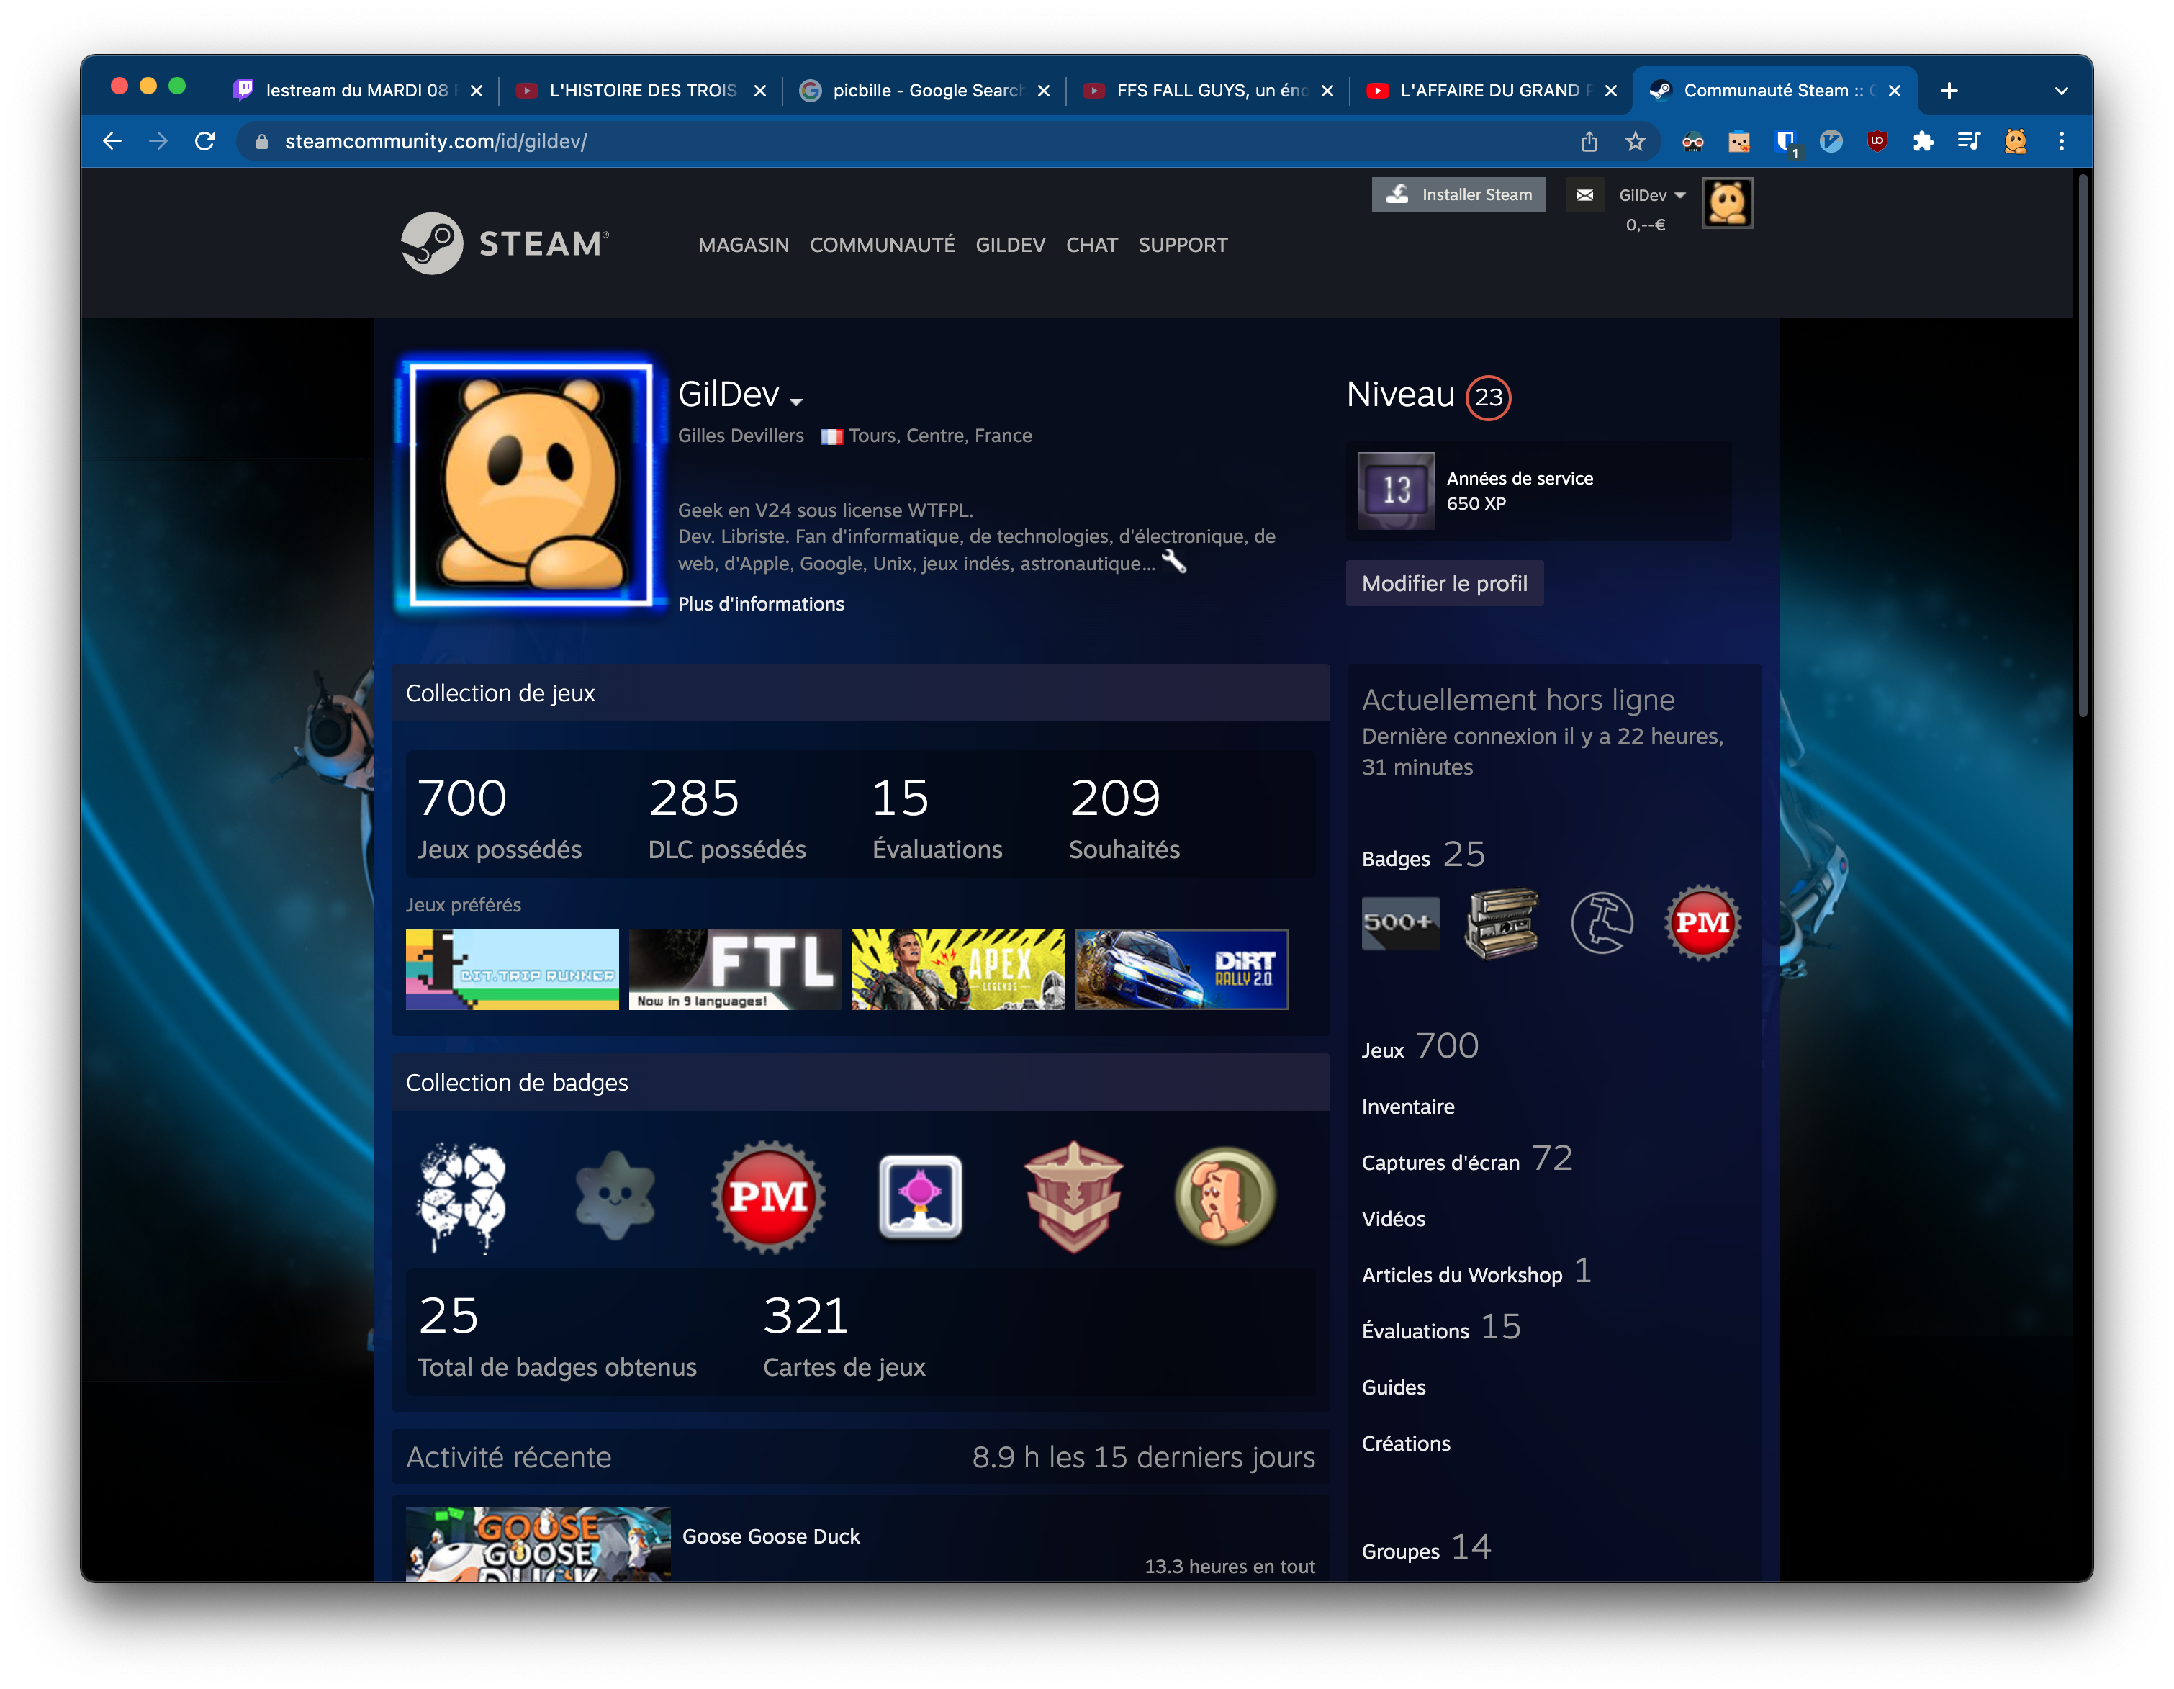
Task: Open the 13 years of service badge
Action: pos(1397,491)
